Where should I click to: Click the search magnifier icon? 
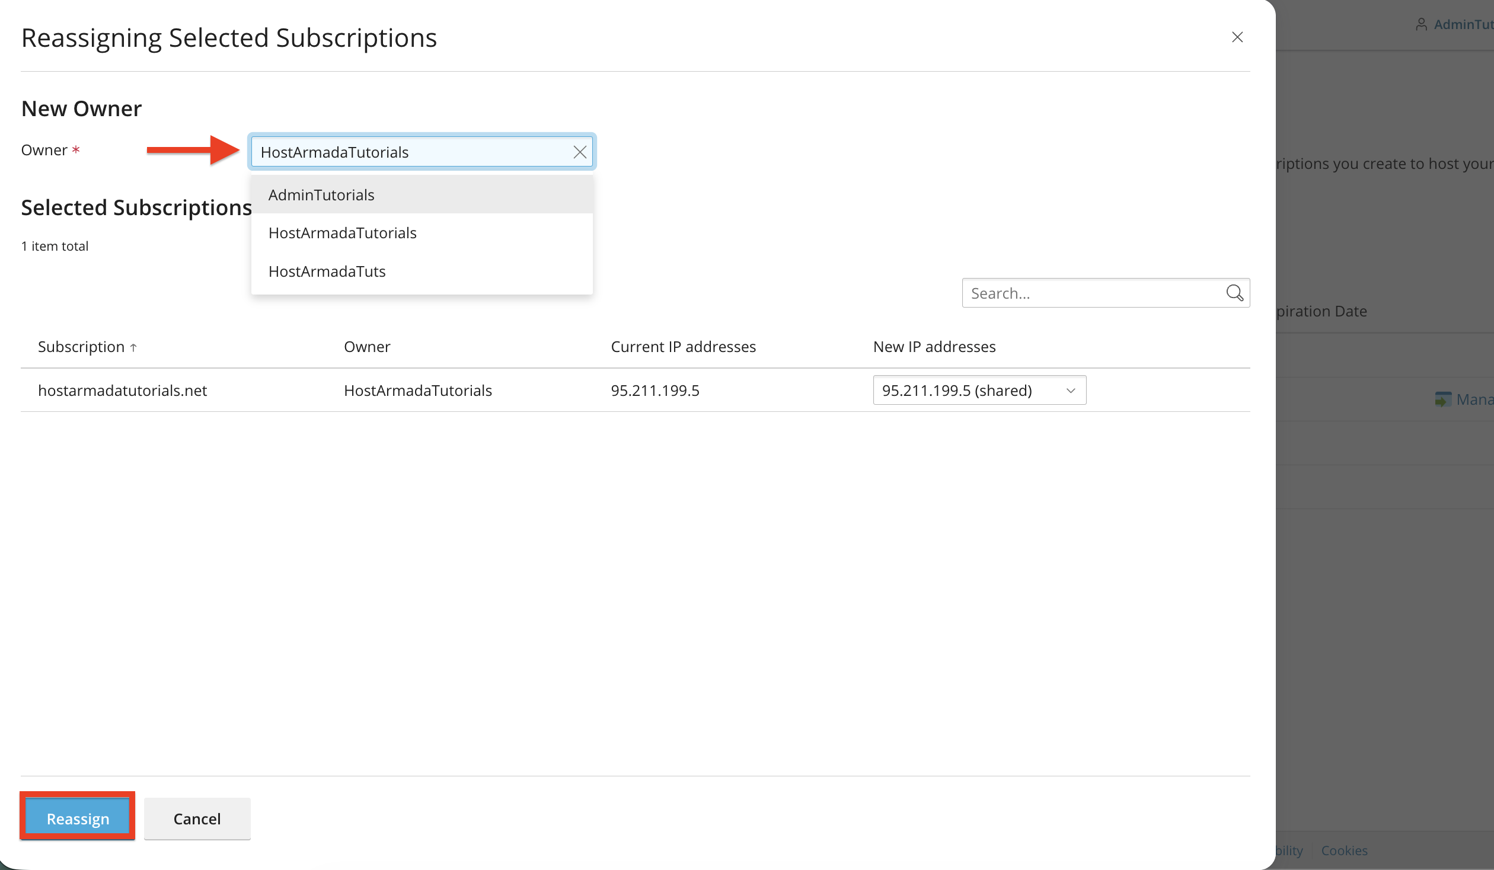[1234, 293]
